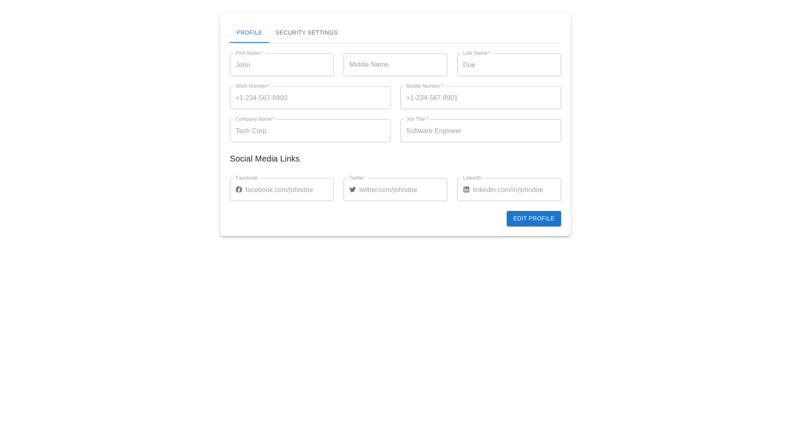Switch to the Security Settings tab
This screenshot has width=791, height=445.
point(307,33)
